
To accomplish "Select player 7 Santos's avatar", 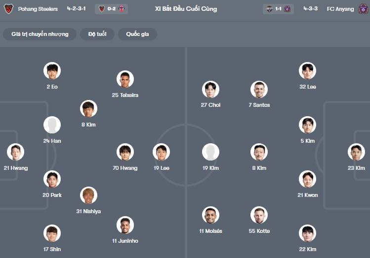I will 259,89.
